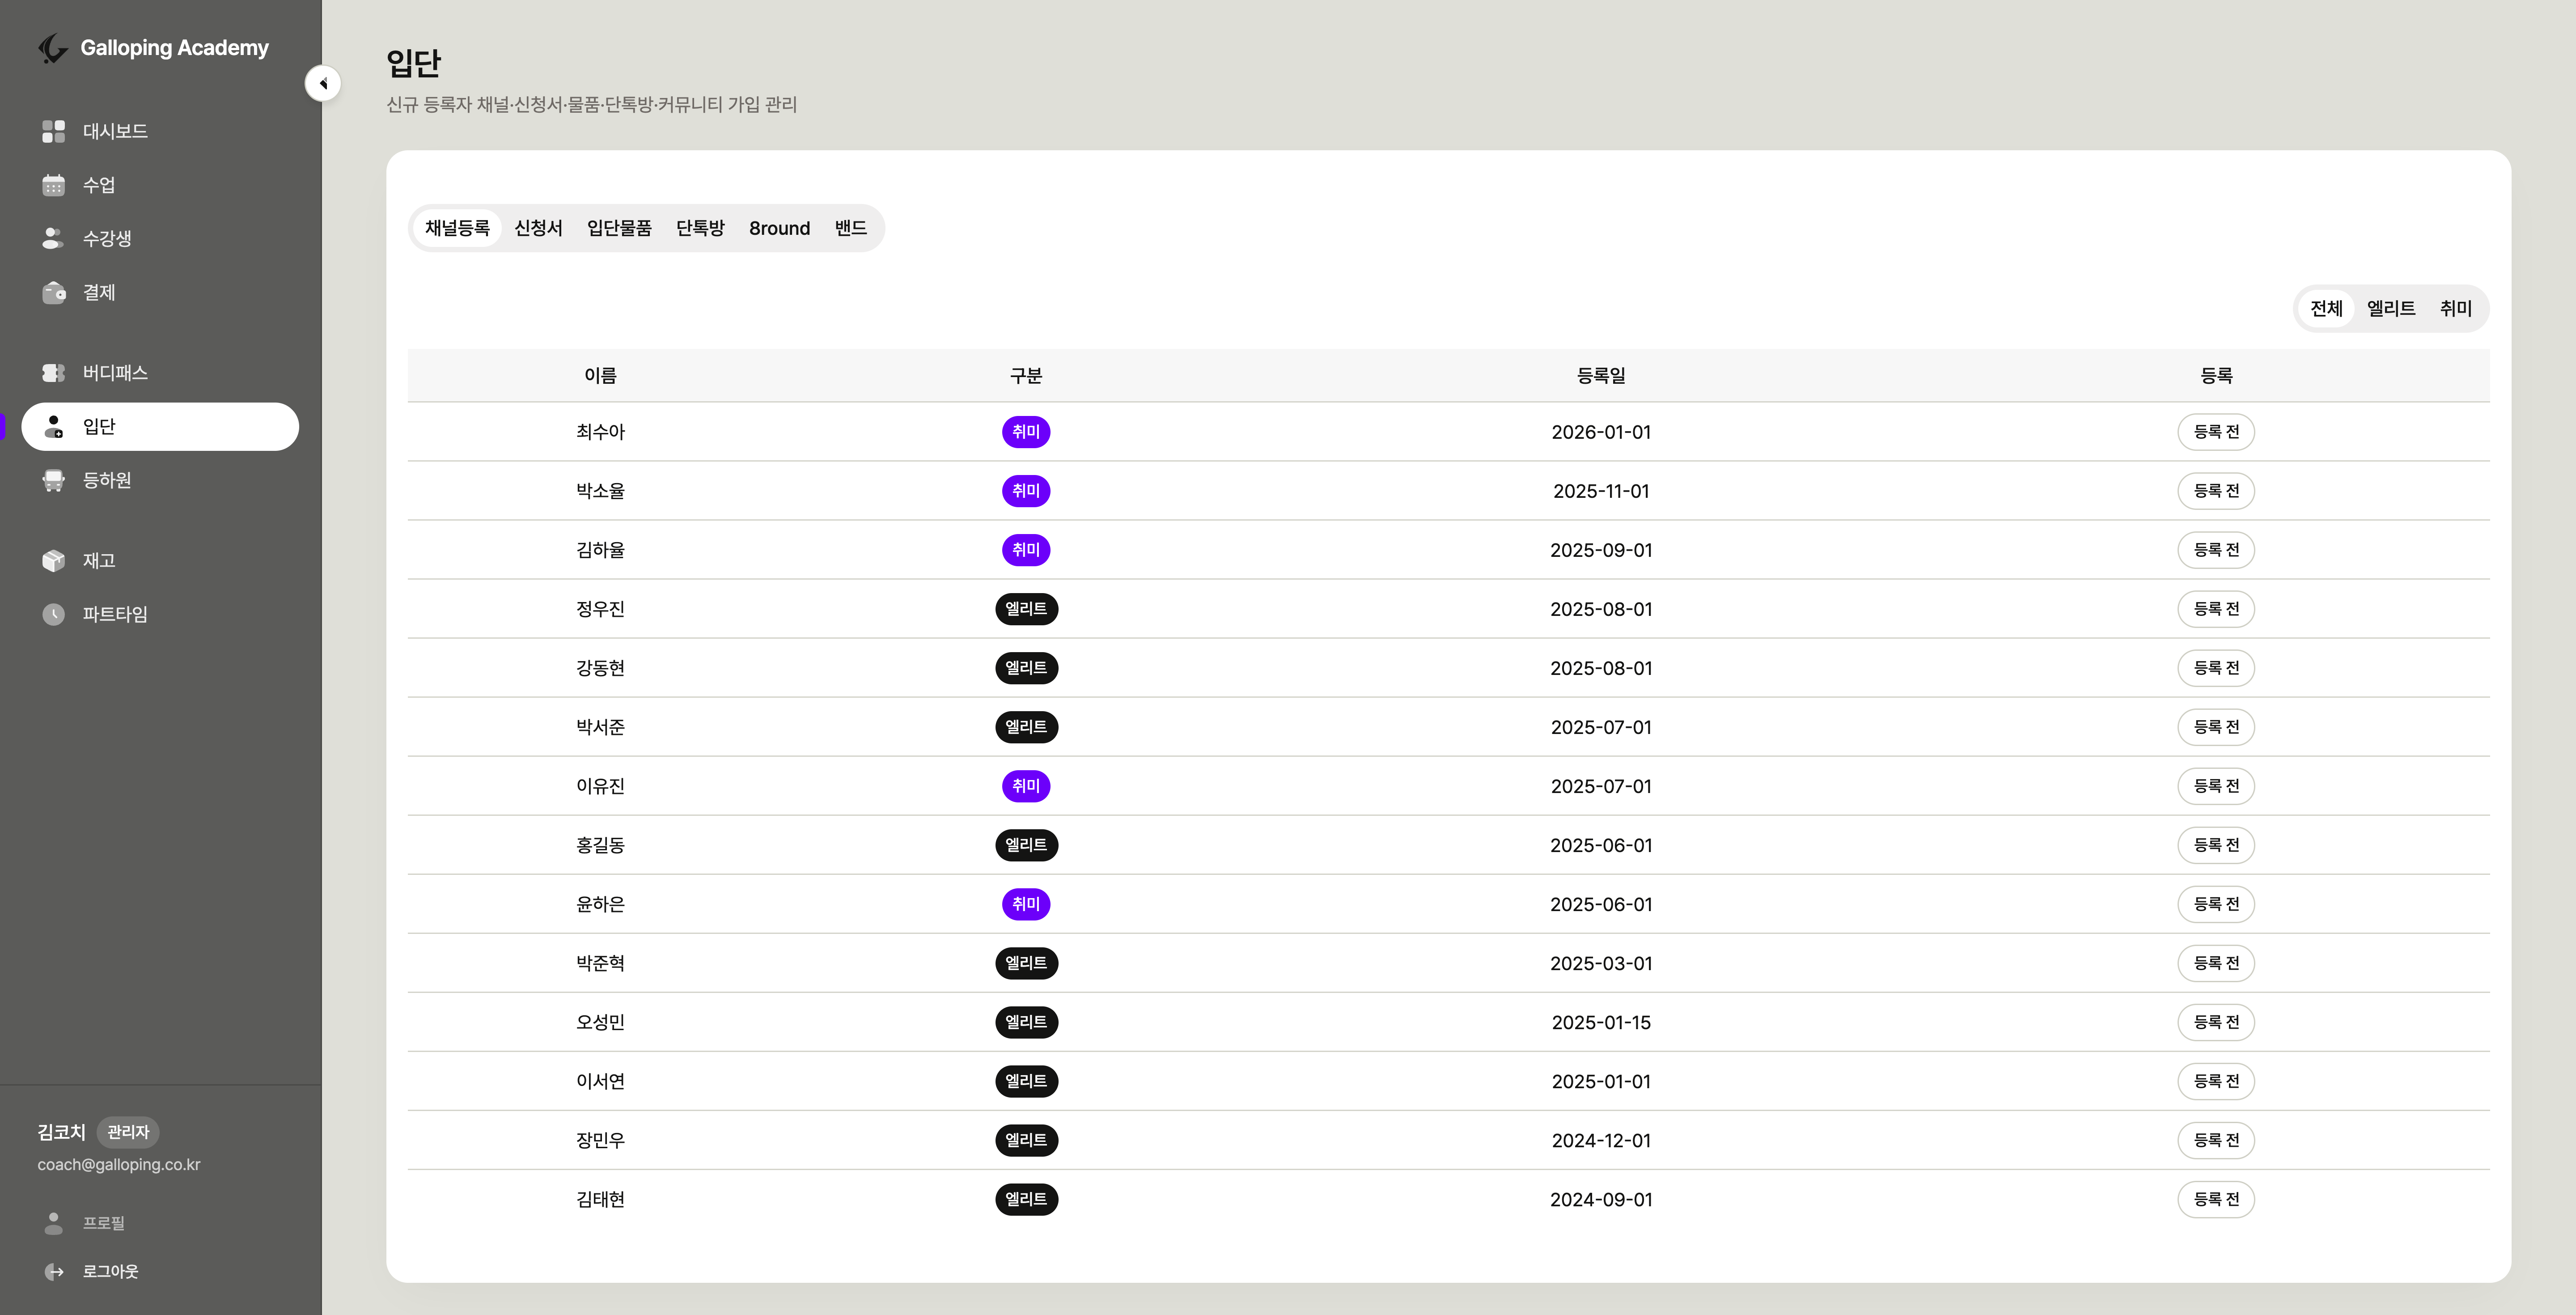Click the name 김태현
Viewport: 2576px width, 1315px height.
coord(600,1199)
